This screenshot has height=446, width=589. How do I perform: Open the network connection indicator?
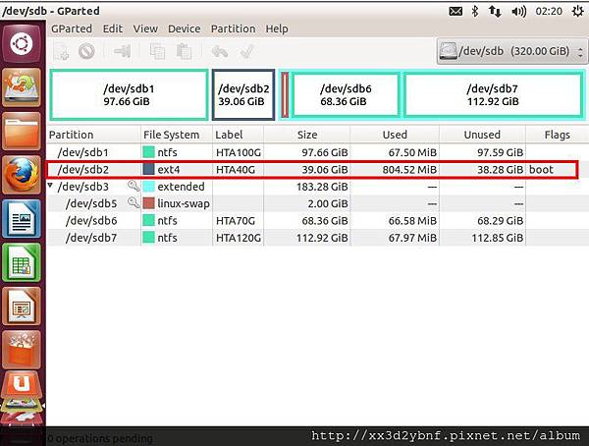click(495, 11)
